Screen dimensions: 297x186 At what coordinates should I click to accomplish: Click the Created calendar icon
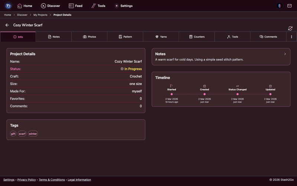coord(205,86)
